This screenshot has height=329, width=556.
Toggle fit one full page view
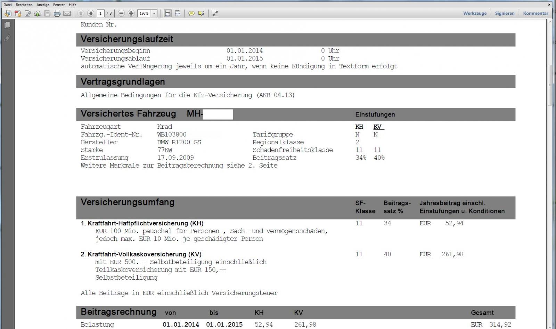178,14
